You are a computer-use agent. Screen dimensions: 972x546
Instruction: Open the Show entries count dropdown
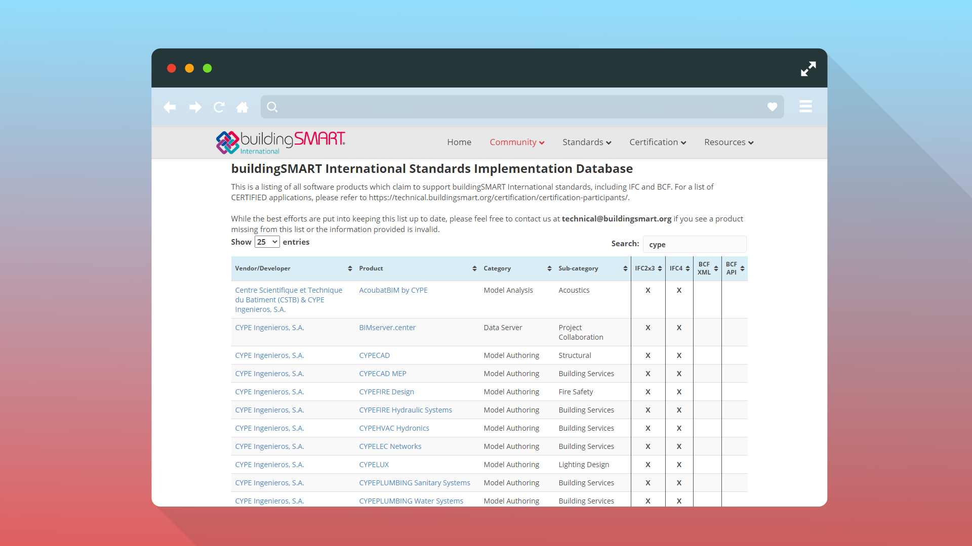(267, 242)
